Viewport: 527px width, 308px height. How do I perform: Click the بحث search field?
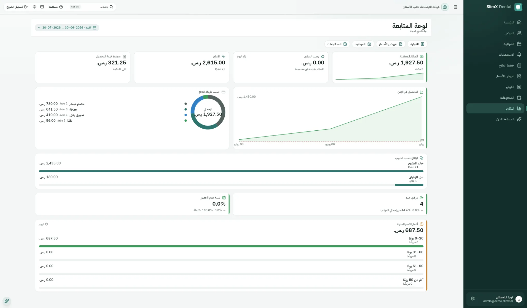pos(91,7)
